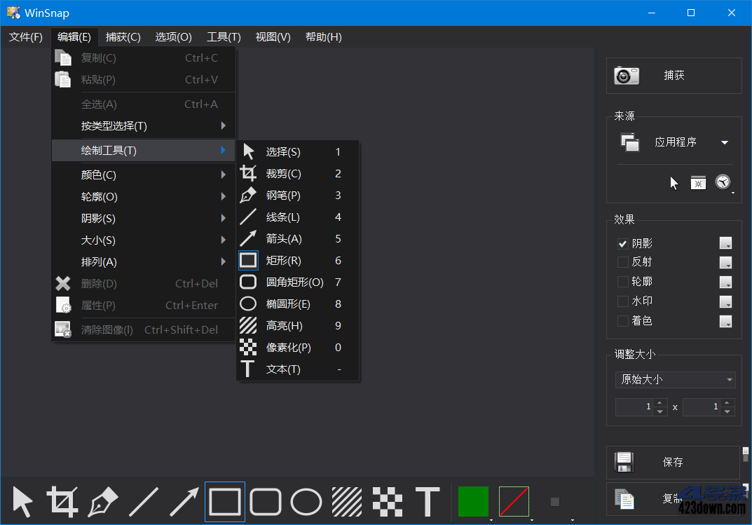
Task: Click the width input field showing 1
Action: click(x=636, y=407)
